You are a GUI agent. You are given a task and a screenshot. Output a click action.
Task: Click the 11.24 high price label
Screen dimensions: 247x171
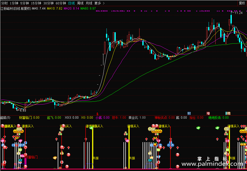(238, 13)
